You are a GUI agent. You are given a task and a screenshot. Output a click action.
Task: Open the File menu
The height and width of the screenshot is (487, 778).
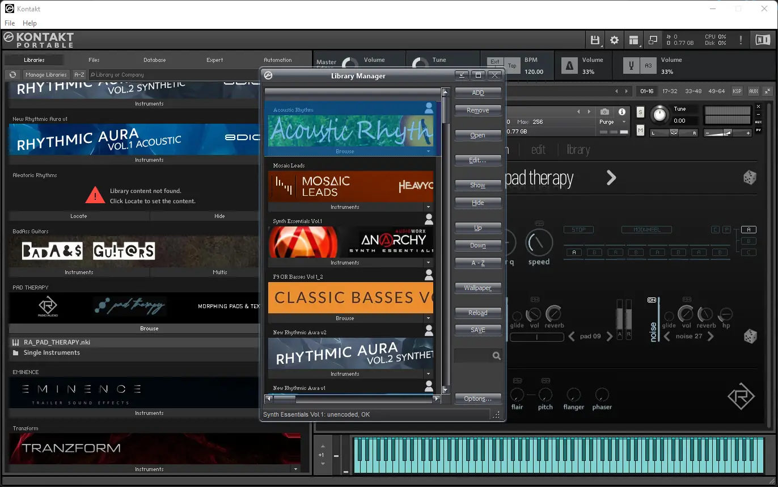10,23
